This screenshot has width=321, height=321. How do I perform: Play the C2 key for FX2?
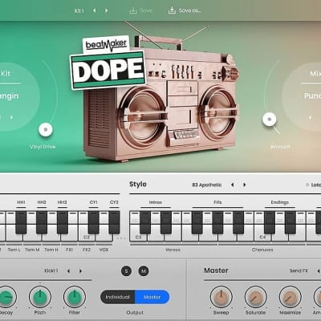[87, 237]
